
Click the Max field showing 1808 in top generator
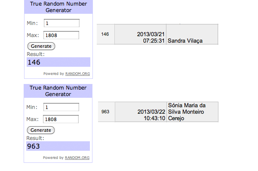pyautogui.click(x=61, y=35)
